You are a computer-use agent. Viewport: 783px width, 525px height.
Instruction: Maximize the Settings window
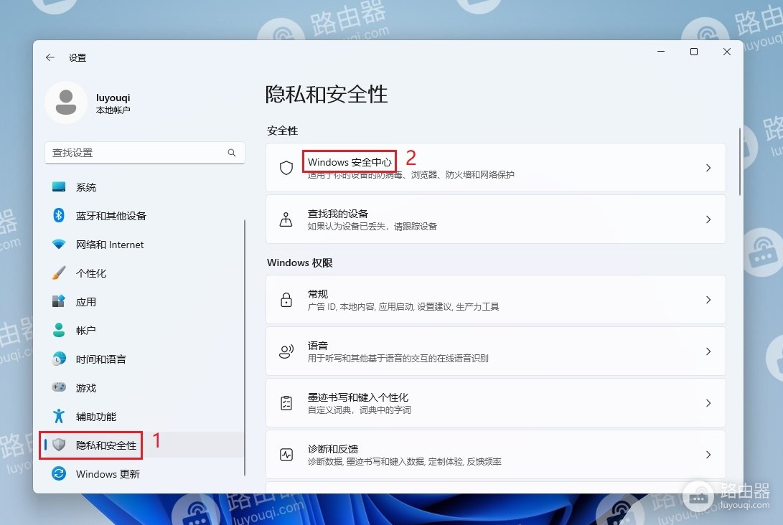[693, 52]
